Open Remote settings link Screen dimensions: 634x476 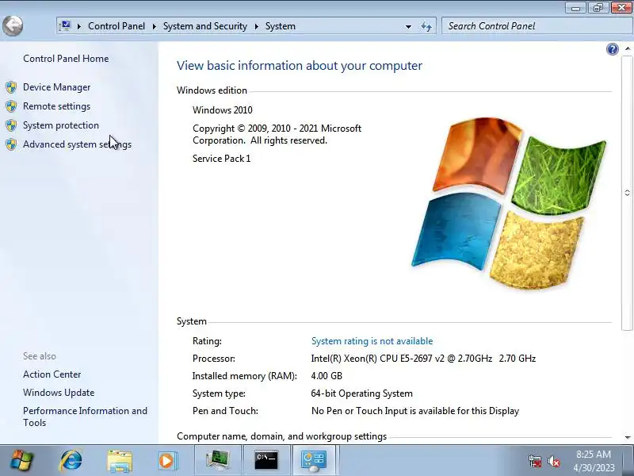(x=56, y=106)
